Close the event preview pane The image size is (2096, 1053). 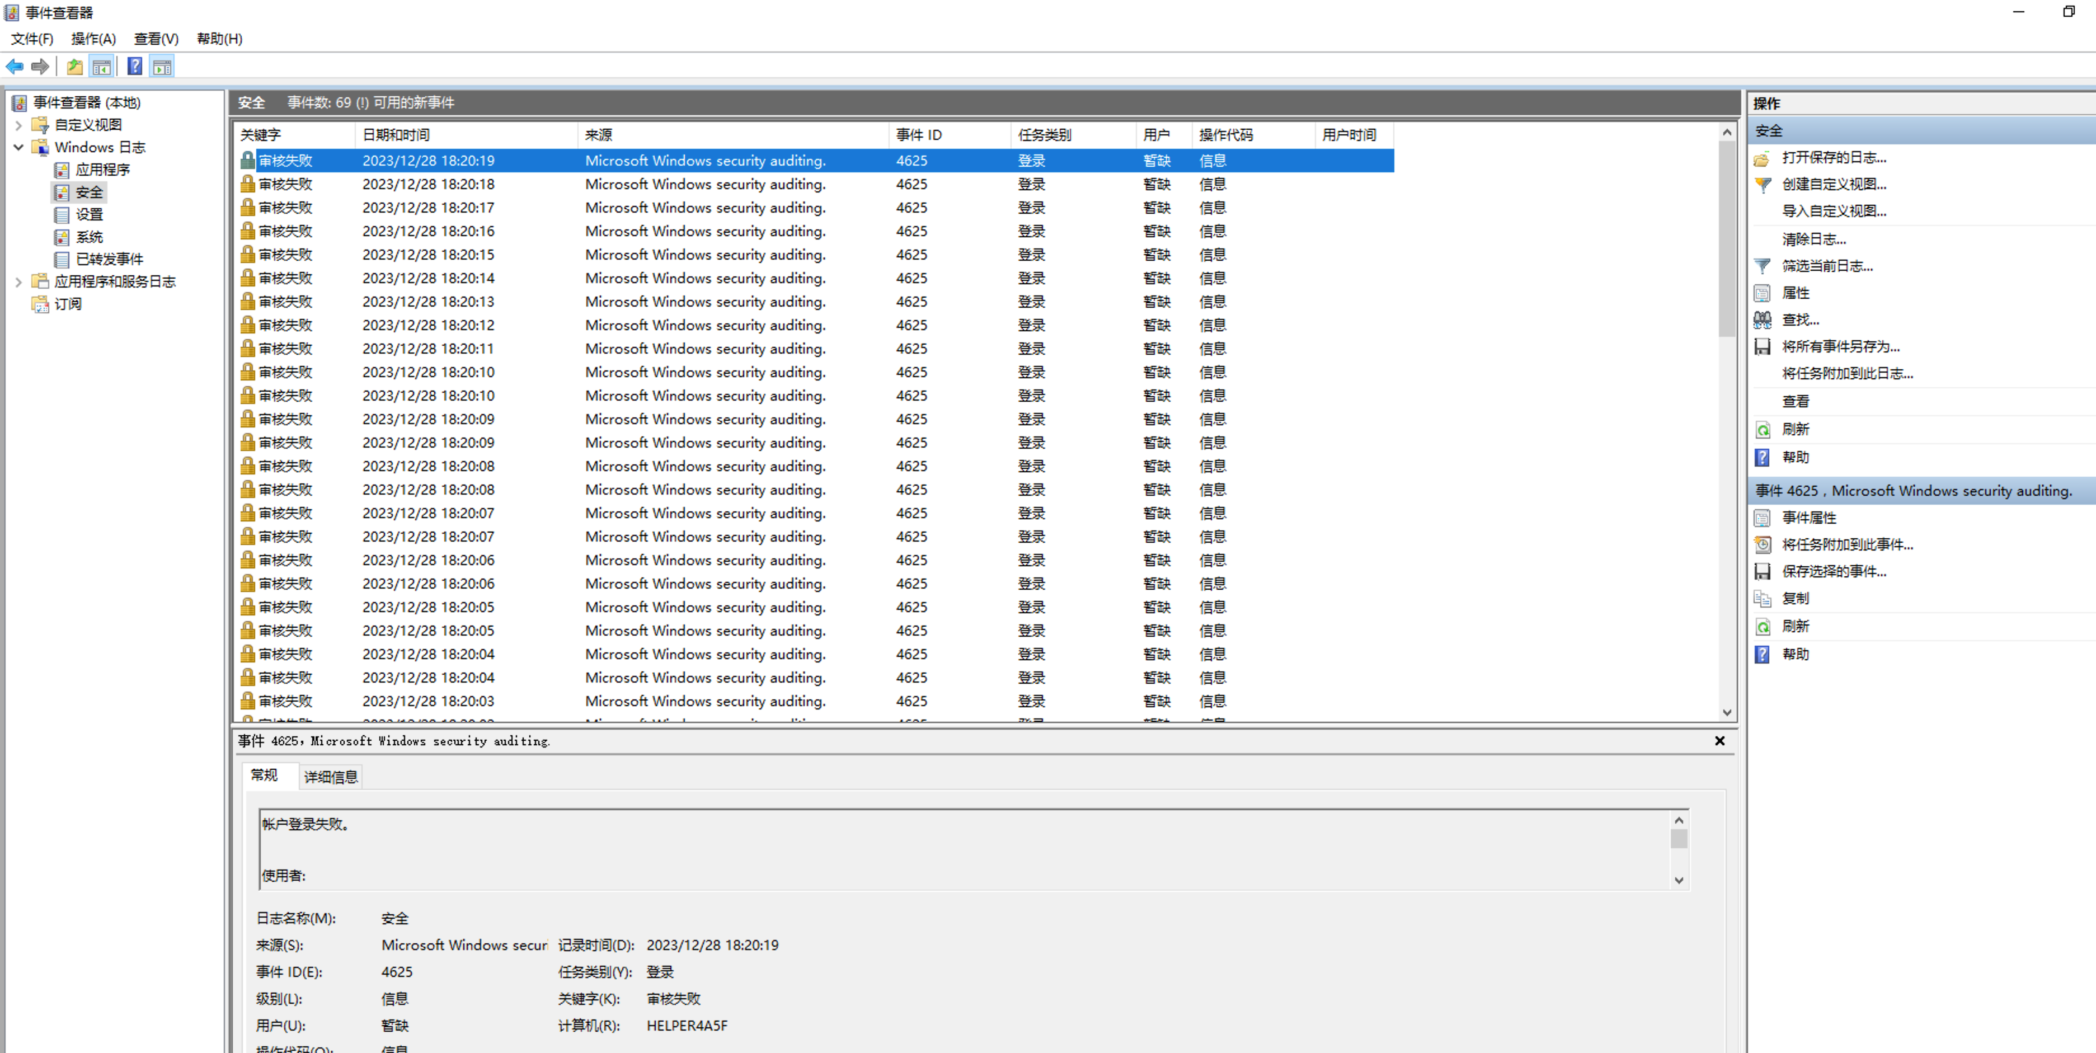click(x=1719, y=741)
